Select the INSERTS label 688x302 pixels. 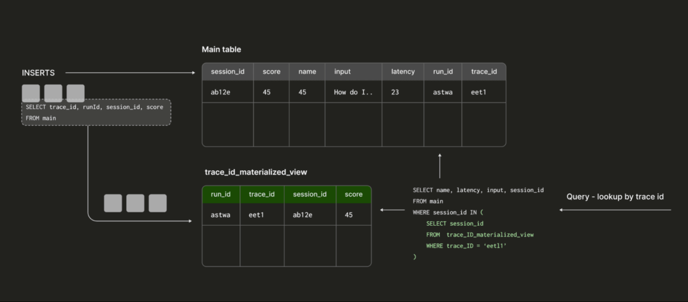[x=38, y=73]
